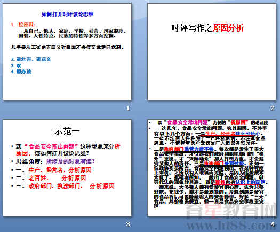Click the 示范一 heading on slide 3
Viewport: 280px width, 232px height.
tap(67, 131)
